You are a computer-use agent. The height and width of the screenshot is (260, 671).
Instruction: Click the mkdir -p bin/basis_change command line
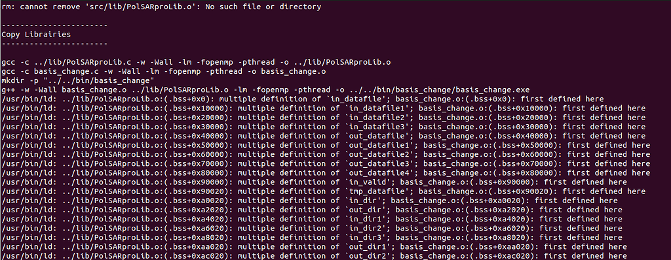point(78,81)
